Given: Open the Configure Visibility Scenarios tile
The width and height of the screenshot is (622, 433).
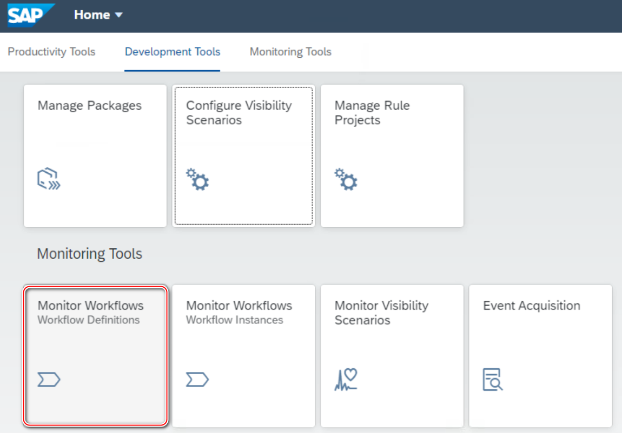Looking at the screenshot, I should 243,155.
